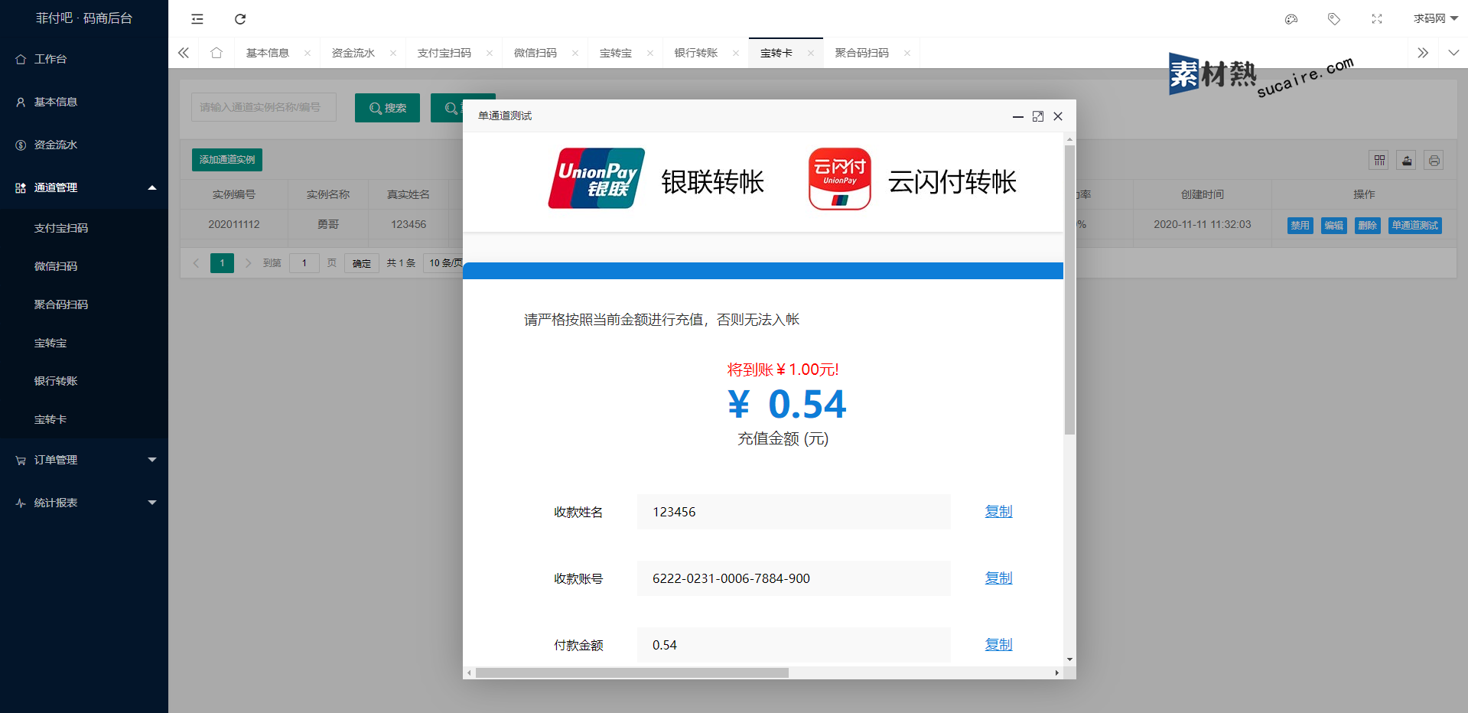The image size is (1468, 713).
Task: Select 云闪付转帐 logo
Action: (x=840, y=179)
